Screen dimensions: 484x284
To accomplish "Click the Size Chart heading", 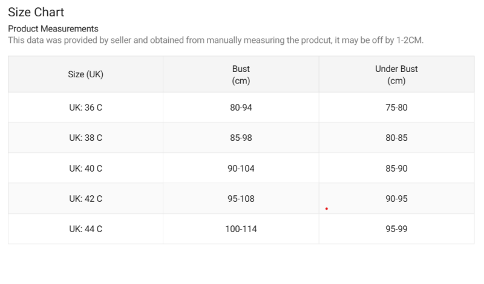I will pos(36,12).
